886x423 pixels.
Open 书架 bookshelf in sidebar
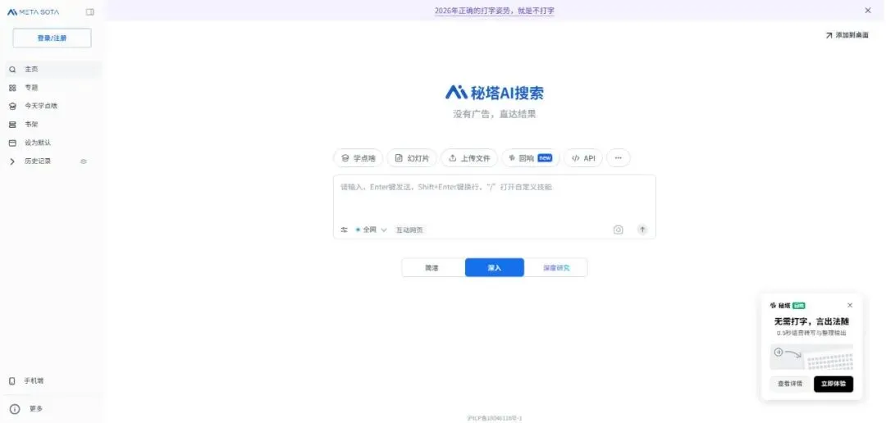click(x=52, y=125)
